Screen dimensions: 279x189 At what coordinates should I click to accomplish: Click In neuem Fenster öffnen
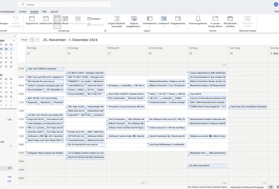[x=215, y=22]
